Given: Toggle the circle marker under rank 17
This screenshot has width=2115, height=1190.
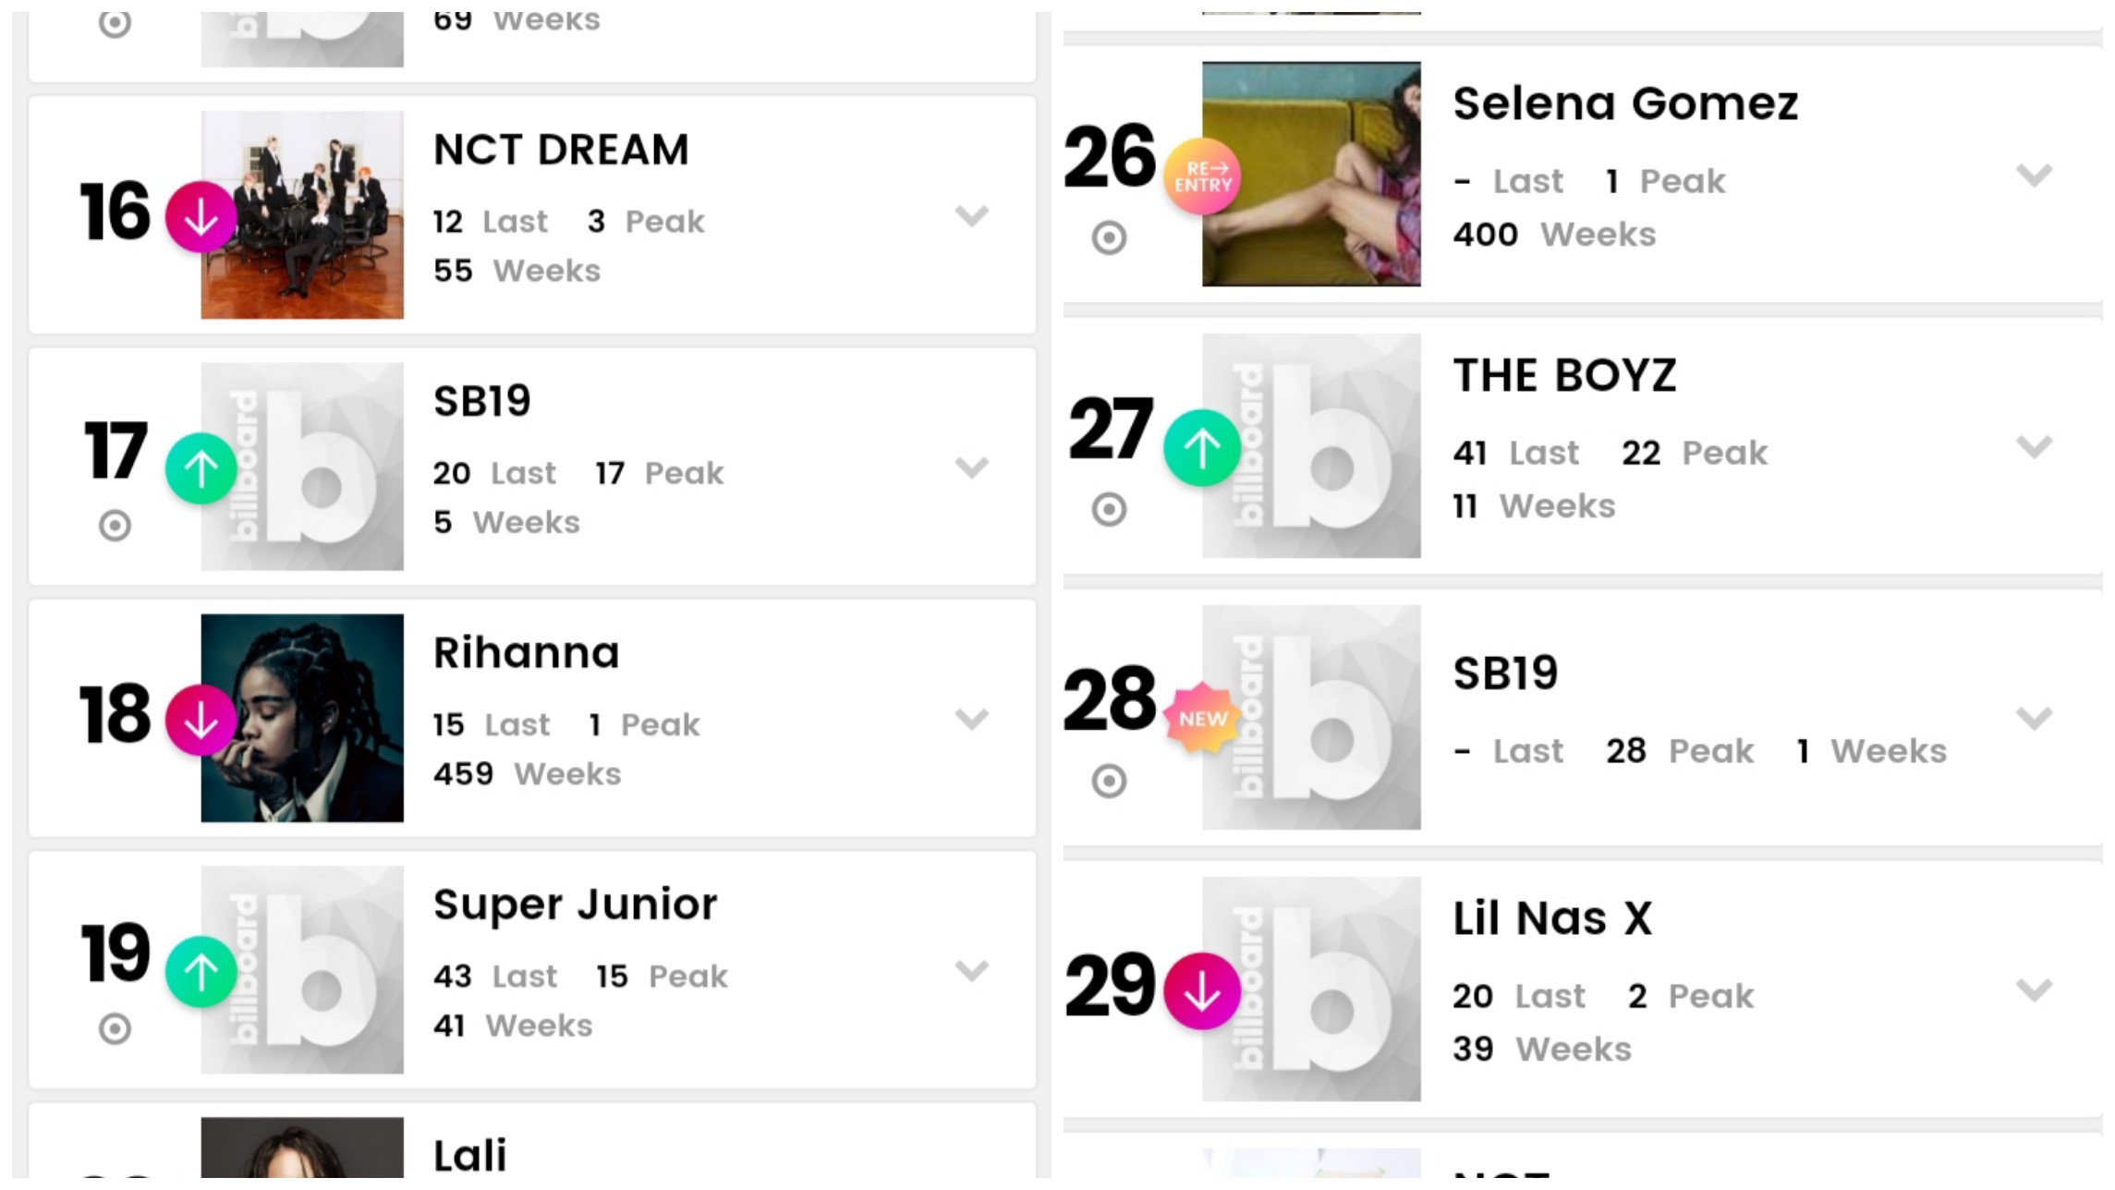Looking at the screenshot, I should [115, 526].
